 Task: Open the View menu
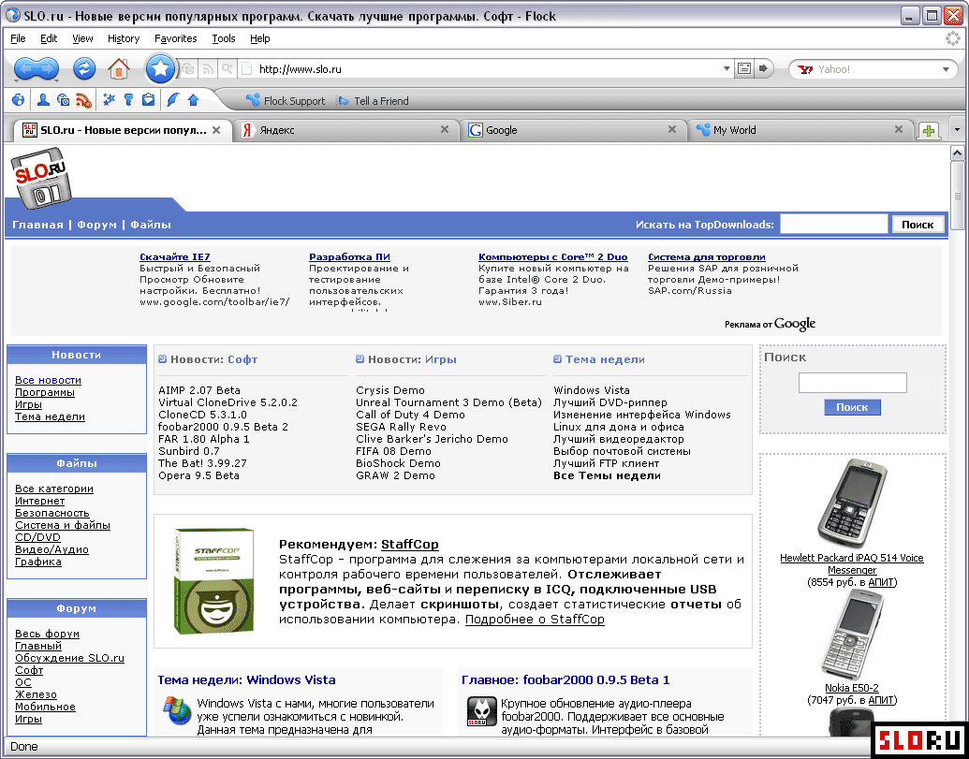pyautogui.click(x=82, y=38)
